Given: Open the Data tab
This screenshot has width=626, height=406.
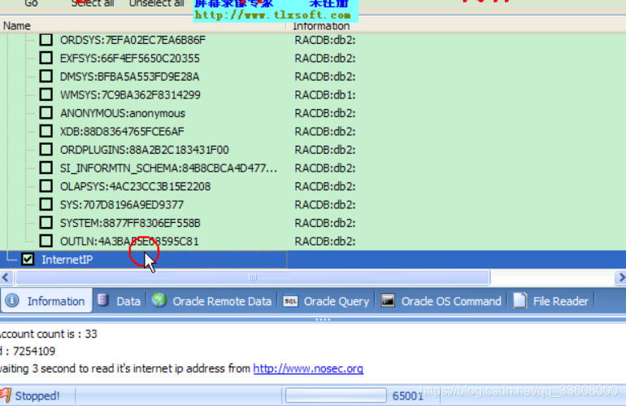Looking at the screenshot, I should 120,300.
